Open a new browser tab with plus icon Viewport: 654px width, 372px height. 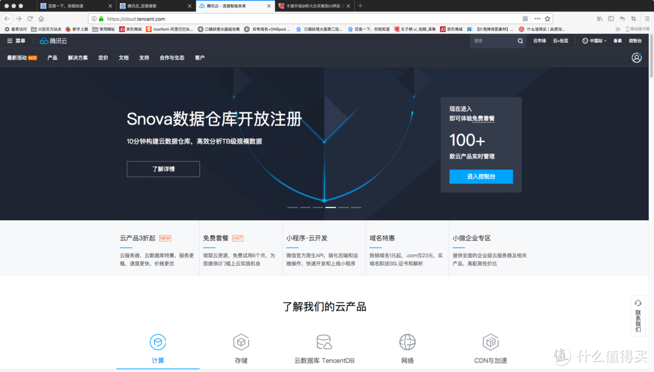360,6
